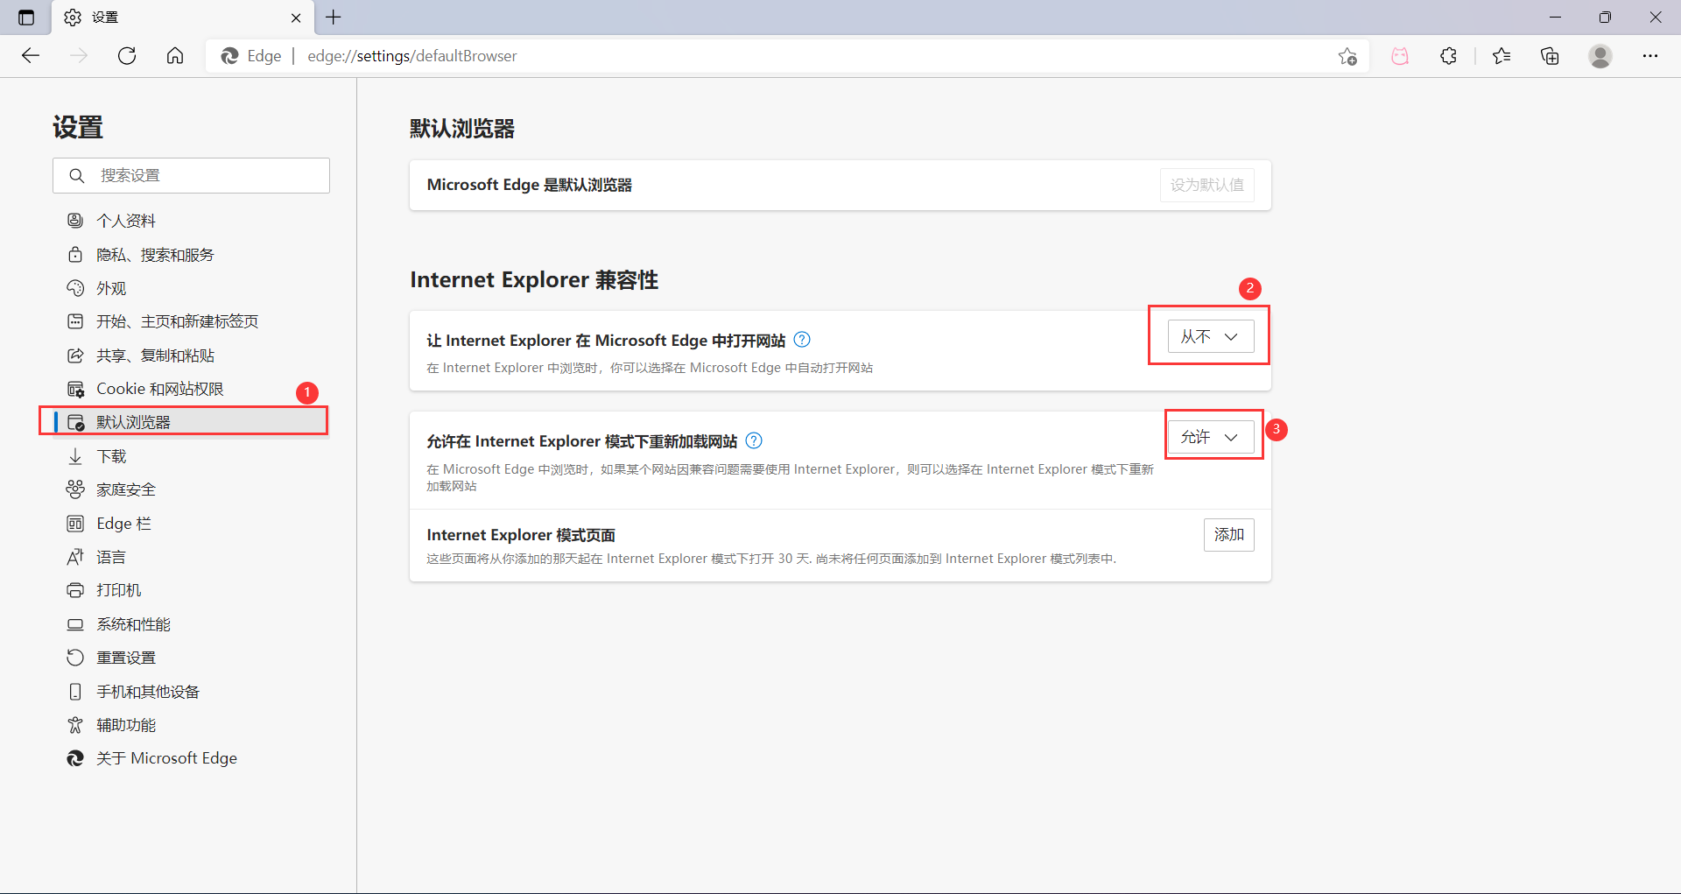Click the 添加 button for IE mode pages
The height and width of the screenshot is (894, 1681).
coord(1229,535)
